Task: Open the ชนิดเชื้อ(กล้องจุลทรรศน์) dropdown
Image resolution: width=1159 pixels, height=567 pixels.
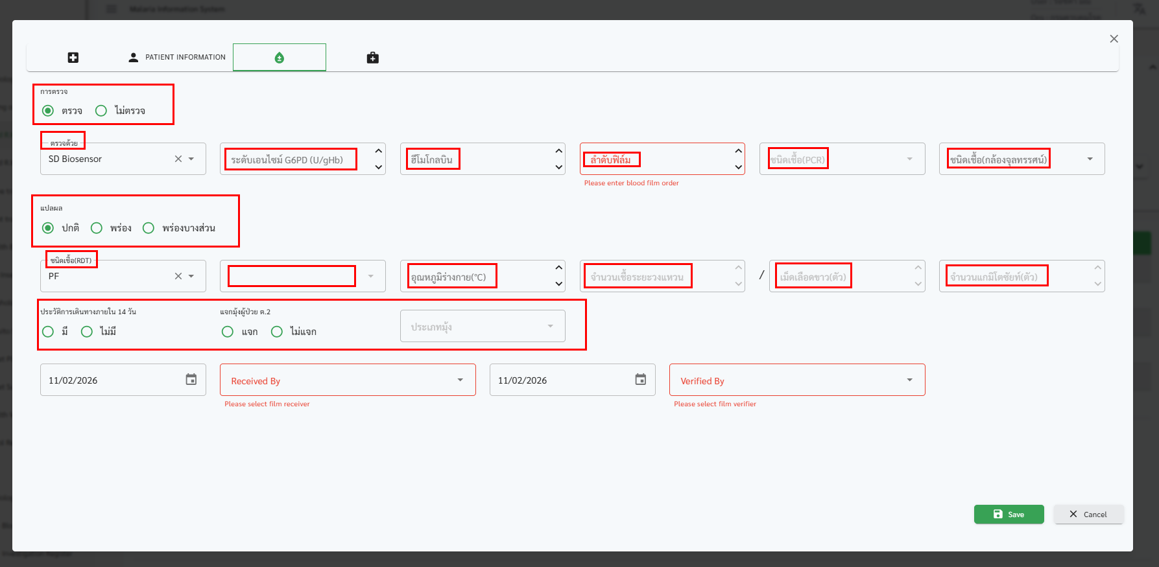Action: pyautogui.click(x=1090, y=159)
